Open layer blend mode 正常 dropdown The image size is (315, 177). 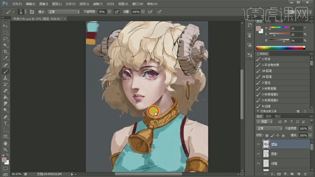(269, 129)
